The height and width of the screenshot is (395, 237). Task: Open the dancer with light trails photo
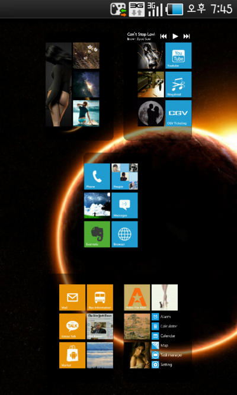[150, 56]
